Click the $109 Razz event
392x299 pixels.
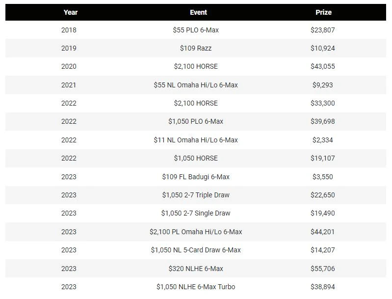(x=196, y=48)
